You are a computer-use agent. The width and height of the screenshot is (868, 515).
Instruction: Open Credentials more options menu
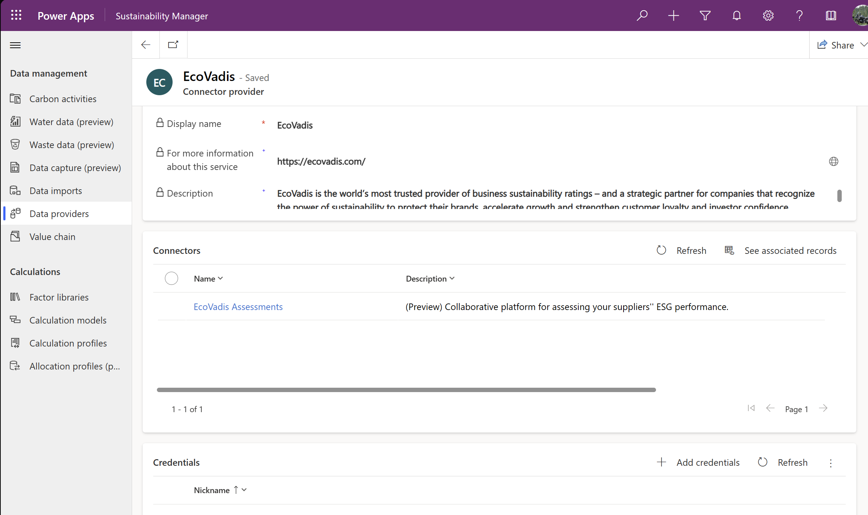[831, 463]
